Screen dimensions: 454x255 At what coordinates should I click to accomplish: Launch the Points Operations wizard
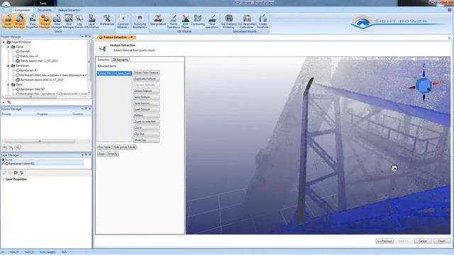pyautogui.click(x=173, y=21)
